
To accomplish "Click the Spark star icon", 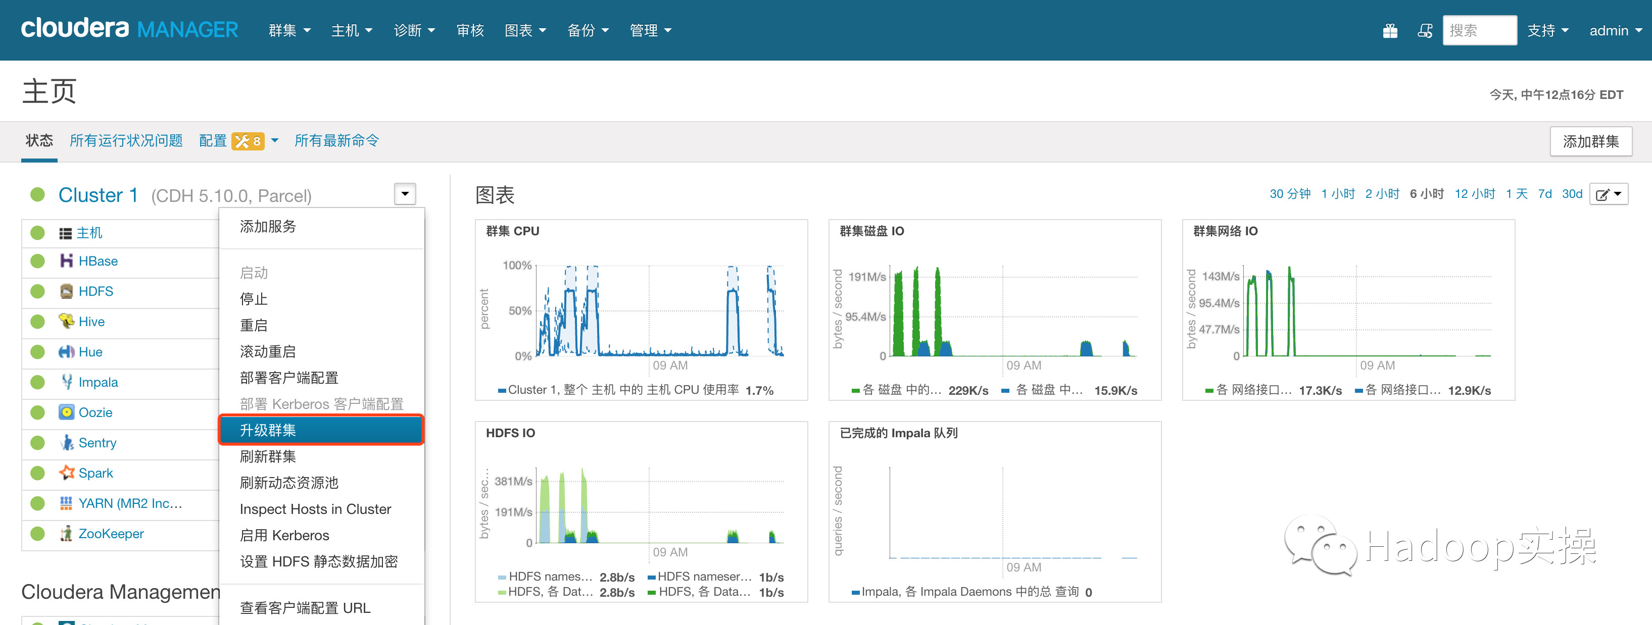I will point(66,473).
